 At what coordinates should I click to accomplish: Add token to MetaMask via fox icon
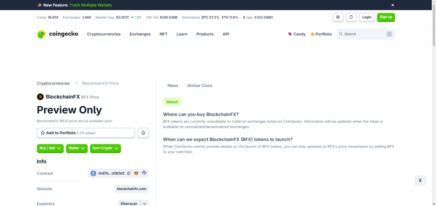click(136, 173)
